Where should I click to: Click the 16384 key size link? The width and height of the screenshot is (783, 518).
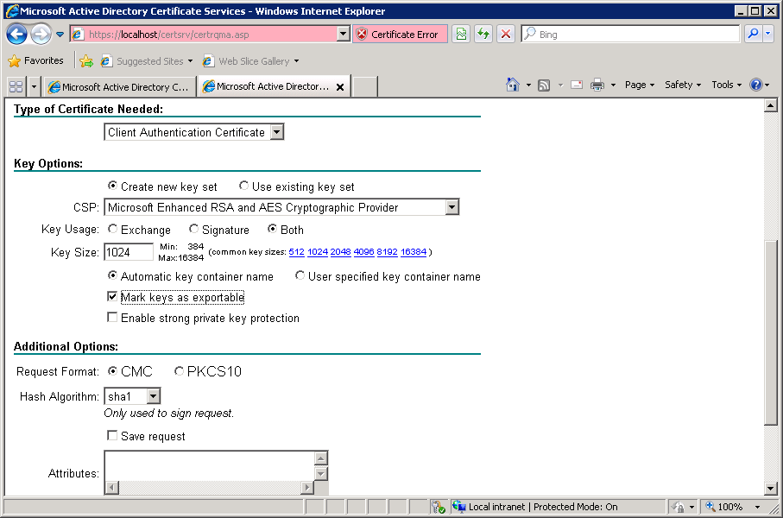click(x=414, y=252)
